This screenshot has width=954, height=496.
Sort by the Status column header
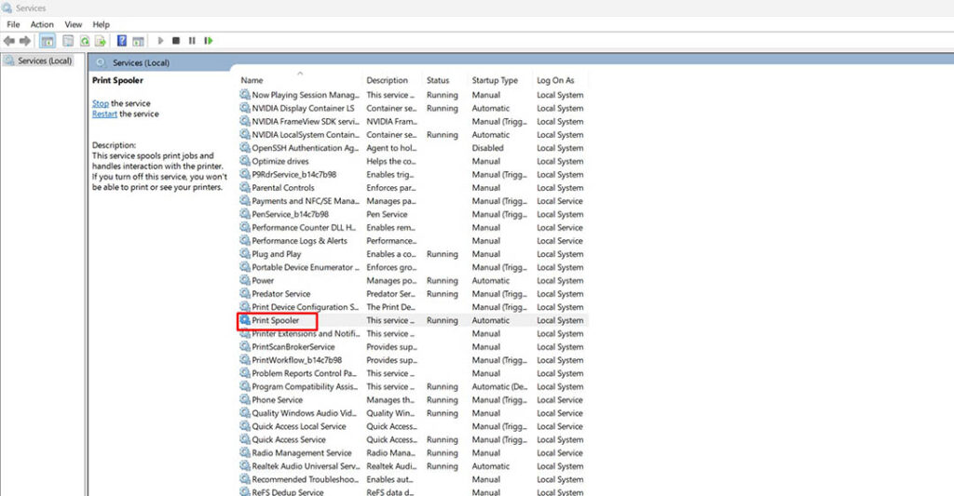[438, 80]
